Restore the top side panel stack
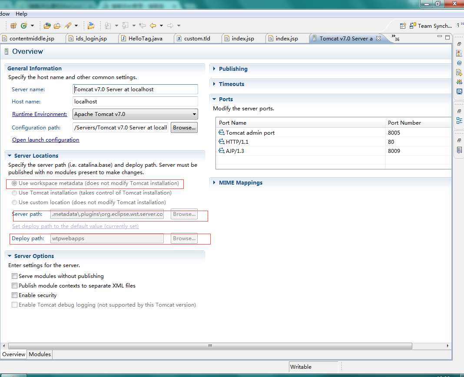 click(459, 44)
